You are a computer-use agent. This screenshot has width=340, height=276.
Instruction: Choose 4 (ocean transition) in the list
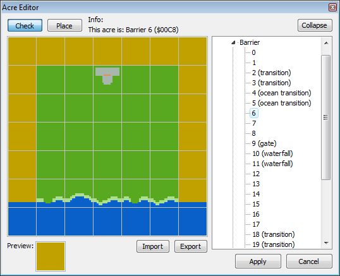coord(281,93)
